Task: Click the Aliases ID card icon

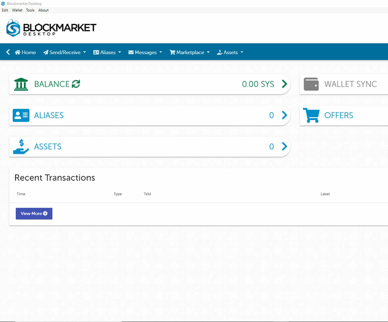Action: click(x=21, y=116)
